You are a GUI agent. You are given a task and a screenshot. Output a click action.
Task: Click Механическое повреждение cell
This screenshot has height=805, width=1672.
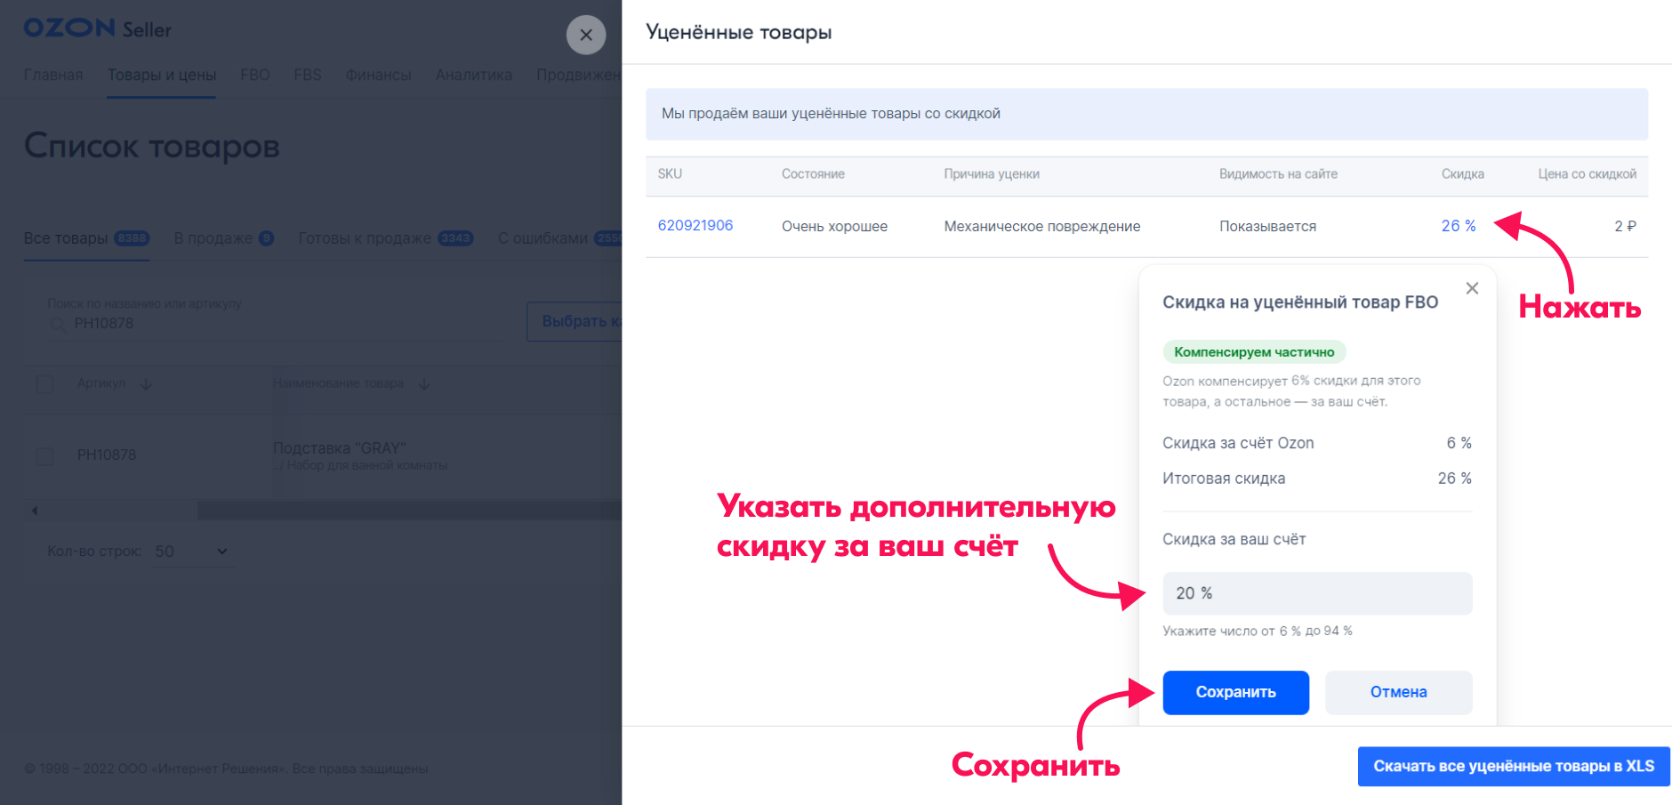(1041, 226)
